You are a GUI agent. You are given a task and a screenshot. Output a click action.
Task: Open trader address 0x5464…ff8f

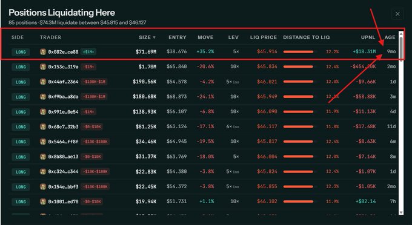(x=64, y=142)
